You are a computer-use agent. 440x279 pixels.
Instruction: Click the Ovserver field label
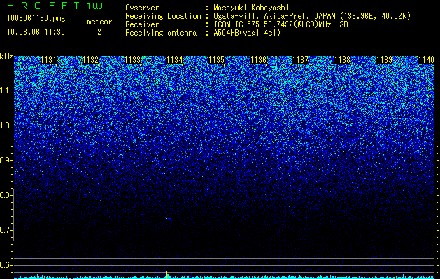142,8
